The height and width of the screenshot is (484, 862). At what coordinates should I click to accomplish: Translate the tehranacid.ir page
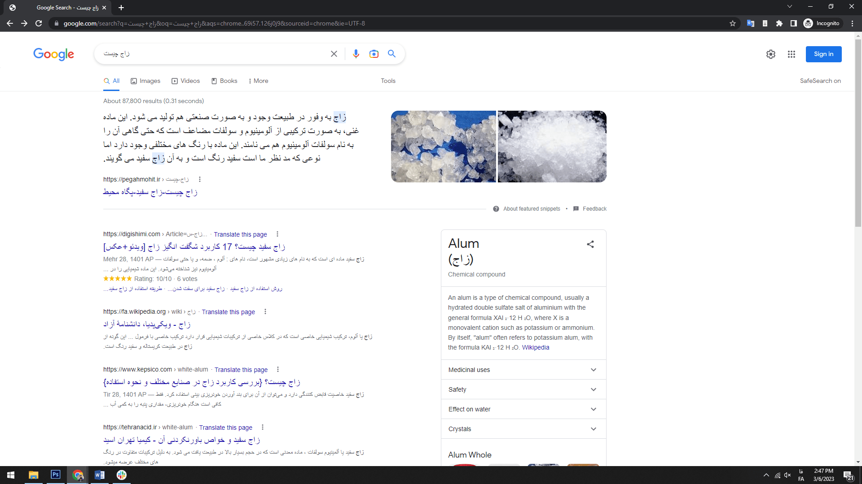pos(225,428)
